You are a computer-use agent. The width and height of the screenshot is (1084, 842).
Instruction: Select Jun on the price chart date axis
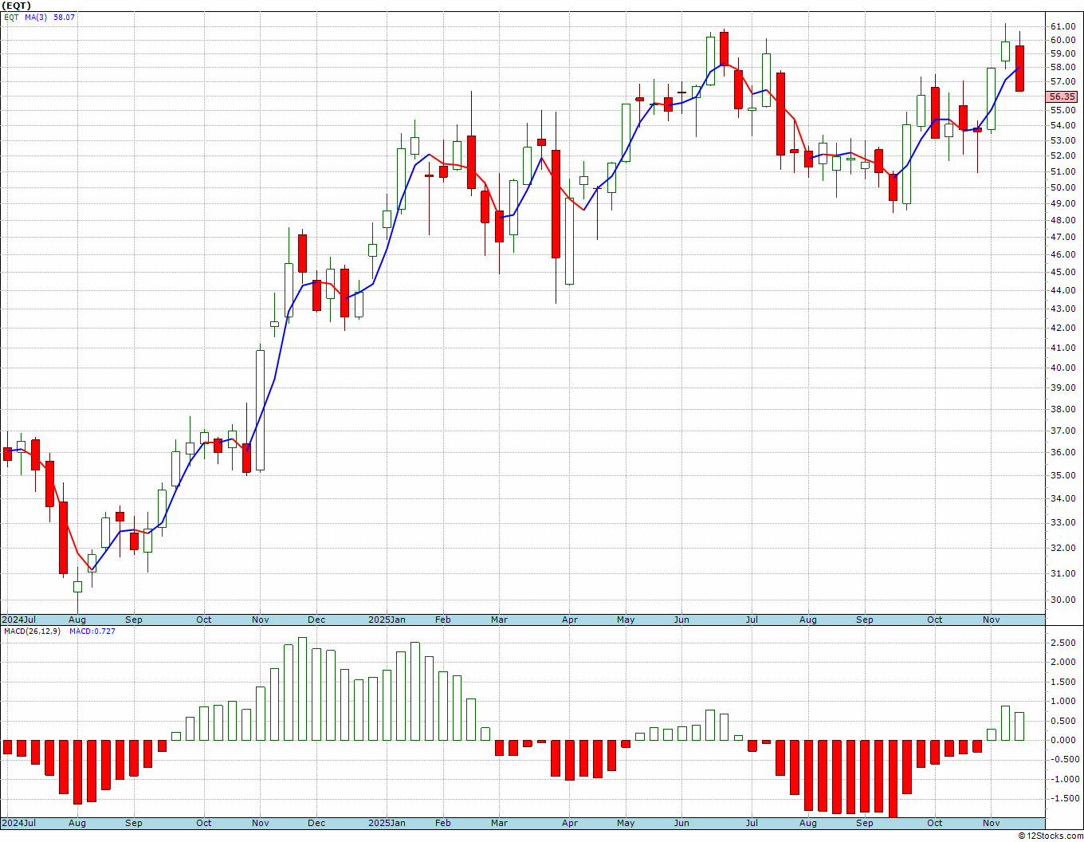pos(681,620)
